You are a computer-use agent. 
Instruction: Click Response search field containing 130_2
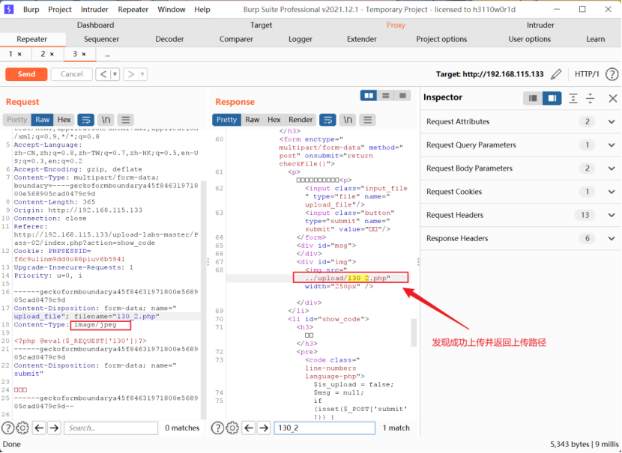click(324, 428)
